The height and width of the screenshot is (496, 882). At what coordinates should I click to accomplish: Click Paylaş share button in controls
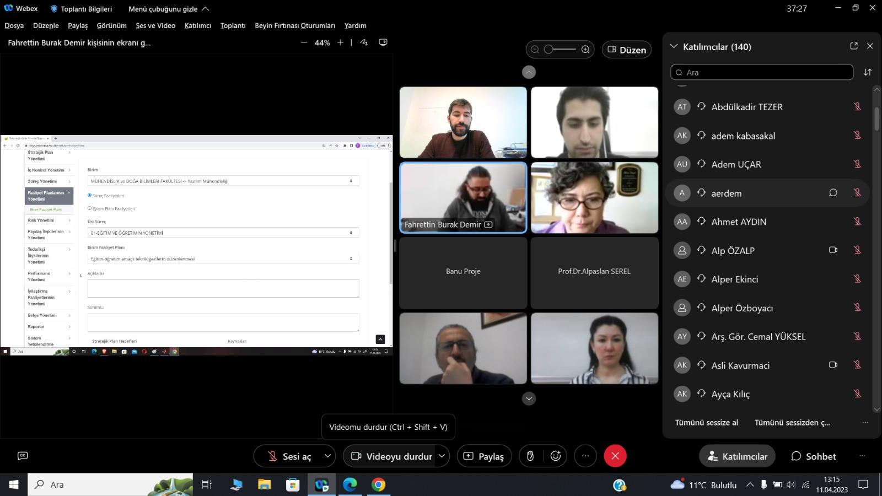[485, 456]
